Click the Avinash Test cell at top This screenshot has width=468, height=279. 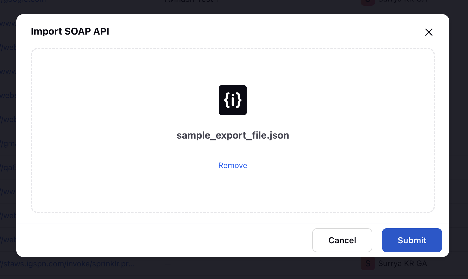click(x=192, y=1)
